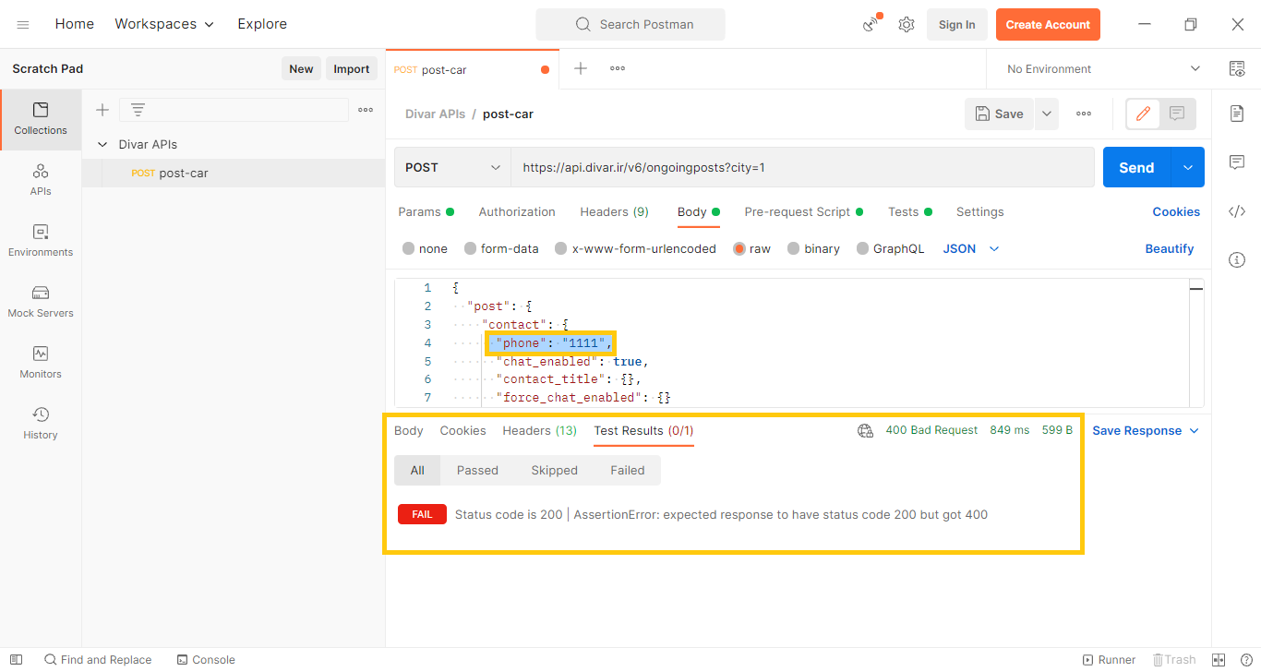The image size is (1261, 672).
Task: Open the settings gear icon
Action: [907, 25]
